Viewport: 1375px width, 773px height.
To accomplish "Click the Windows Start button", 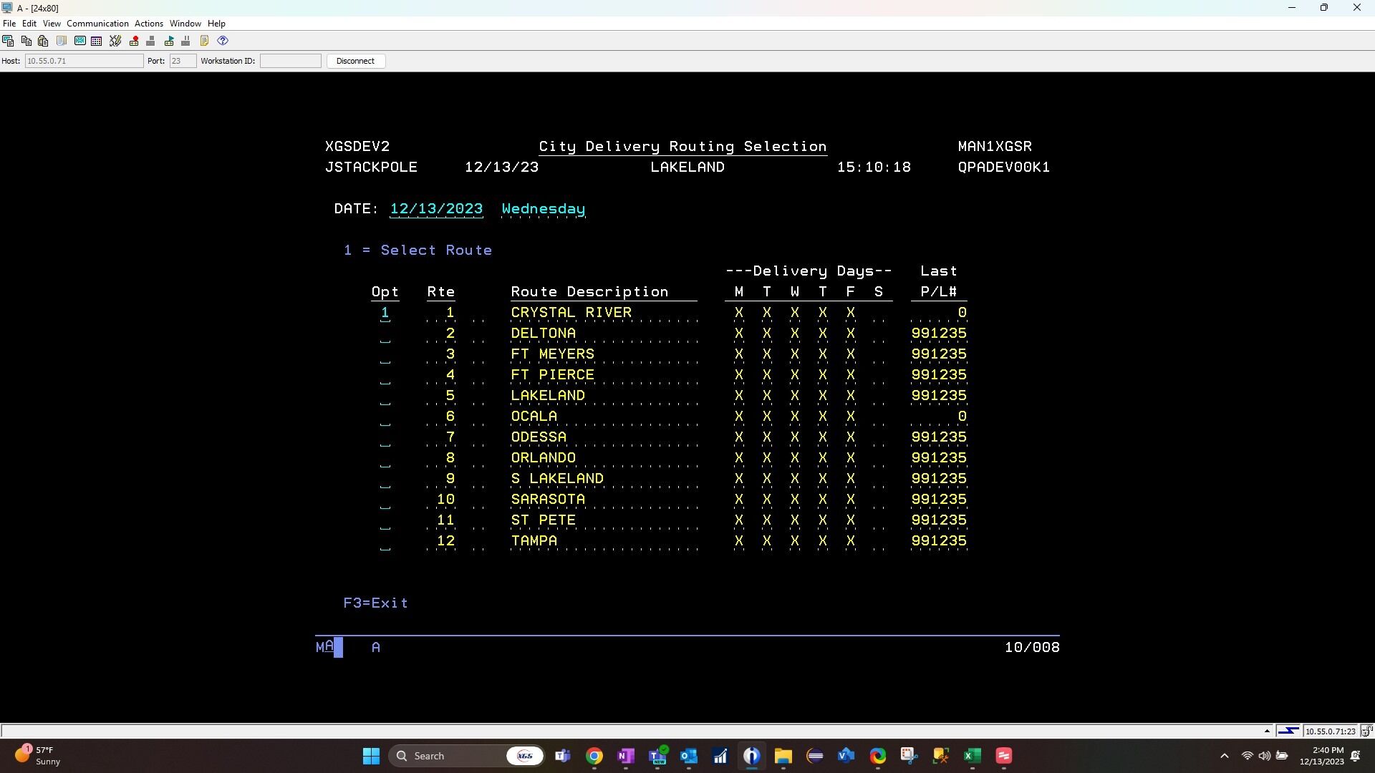I will point(371,756).
